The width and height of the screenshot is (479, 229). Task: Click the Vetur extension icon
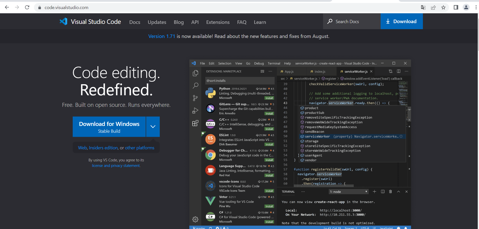[x=210, y=201]
